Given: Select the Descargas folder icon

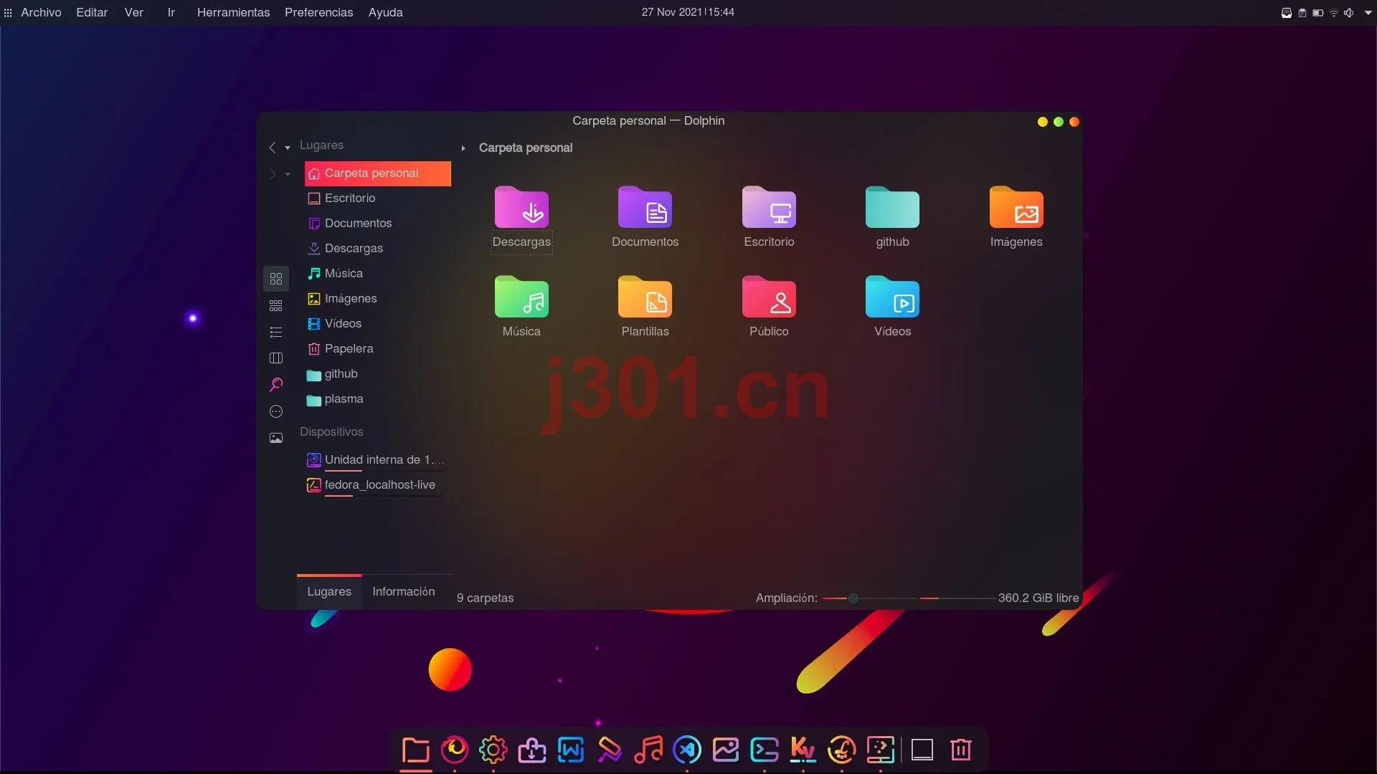Looking at the screenshot, I should (x=521, y=207).
